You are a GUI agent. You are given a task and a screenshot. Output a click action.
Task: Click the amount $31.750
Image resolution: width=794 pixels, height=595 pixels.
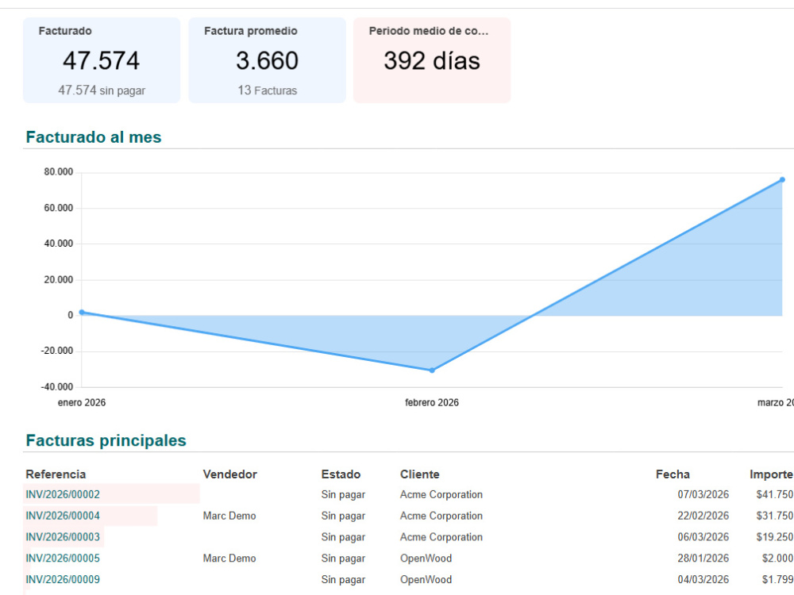(775, 516)
